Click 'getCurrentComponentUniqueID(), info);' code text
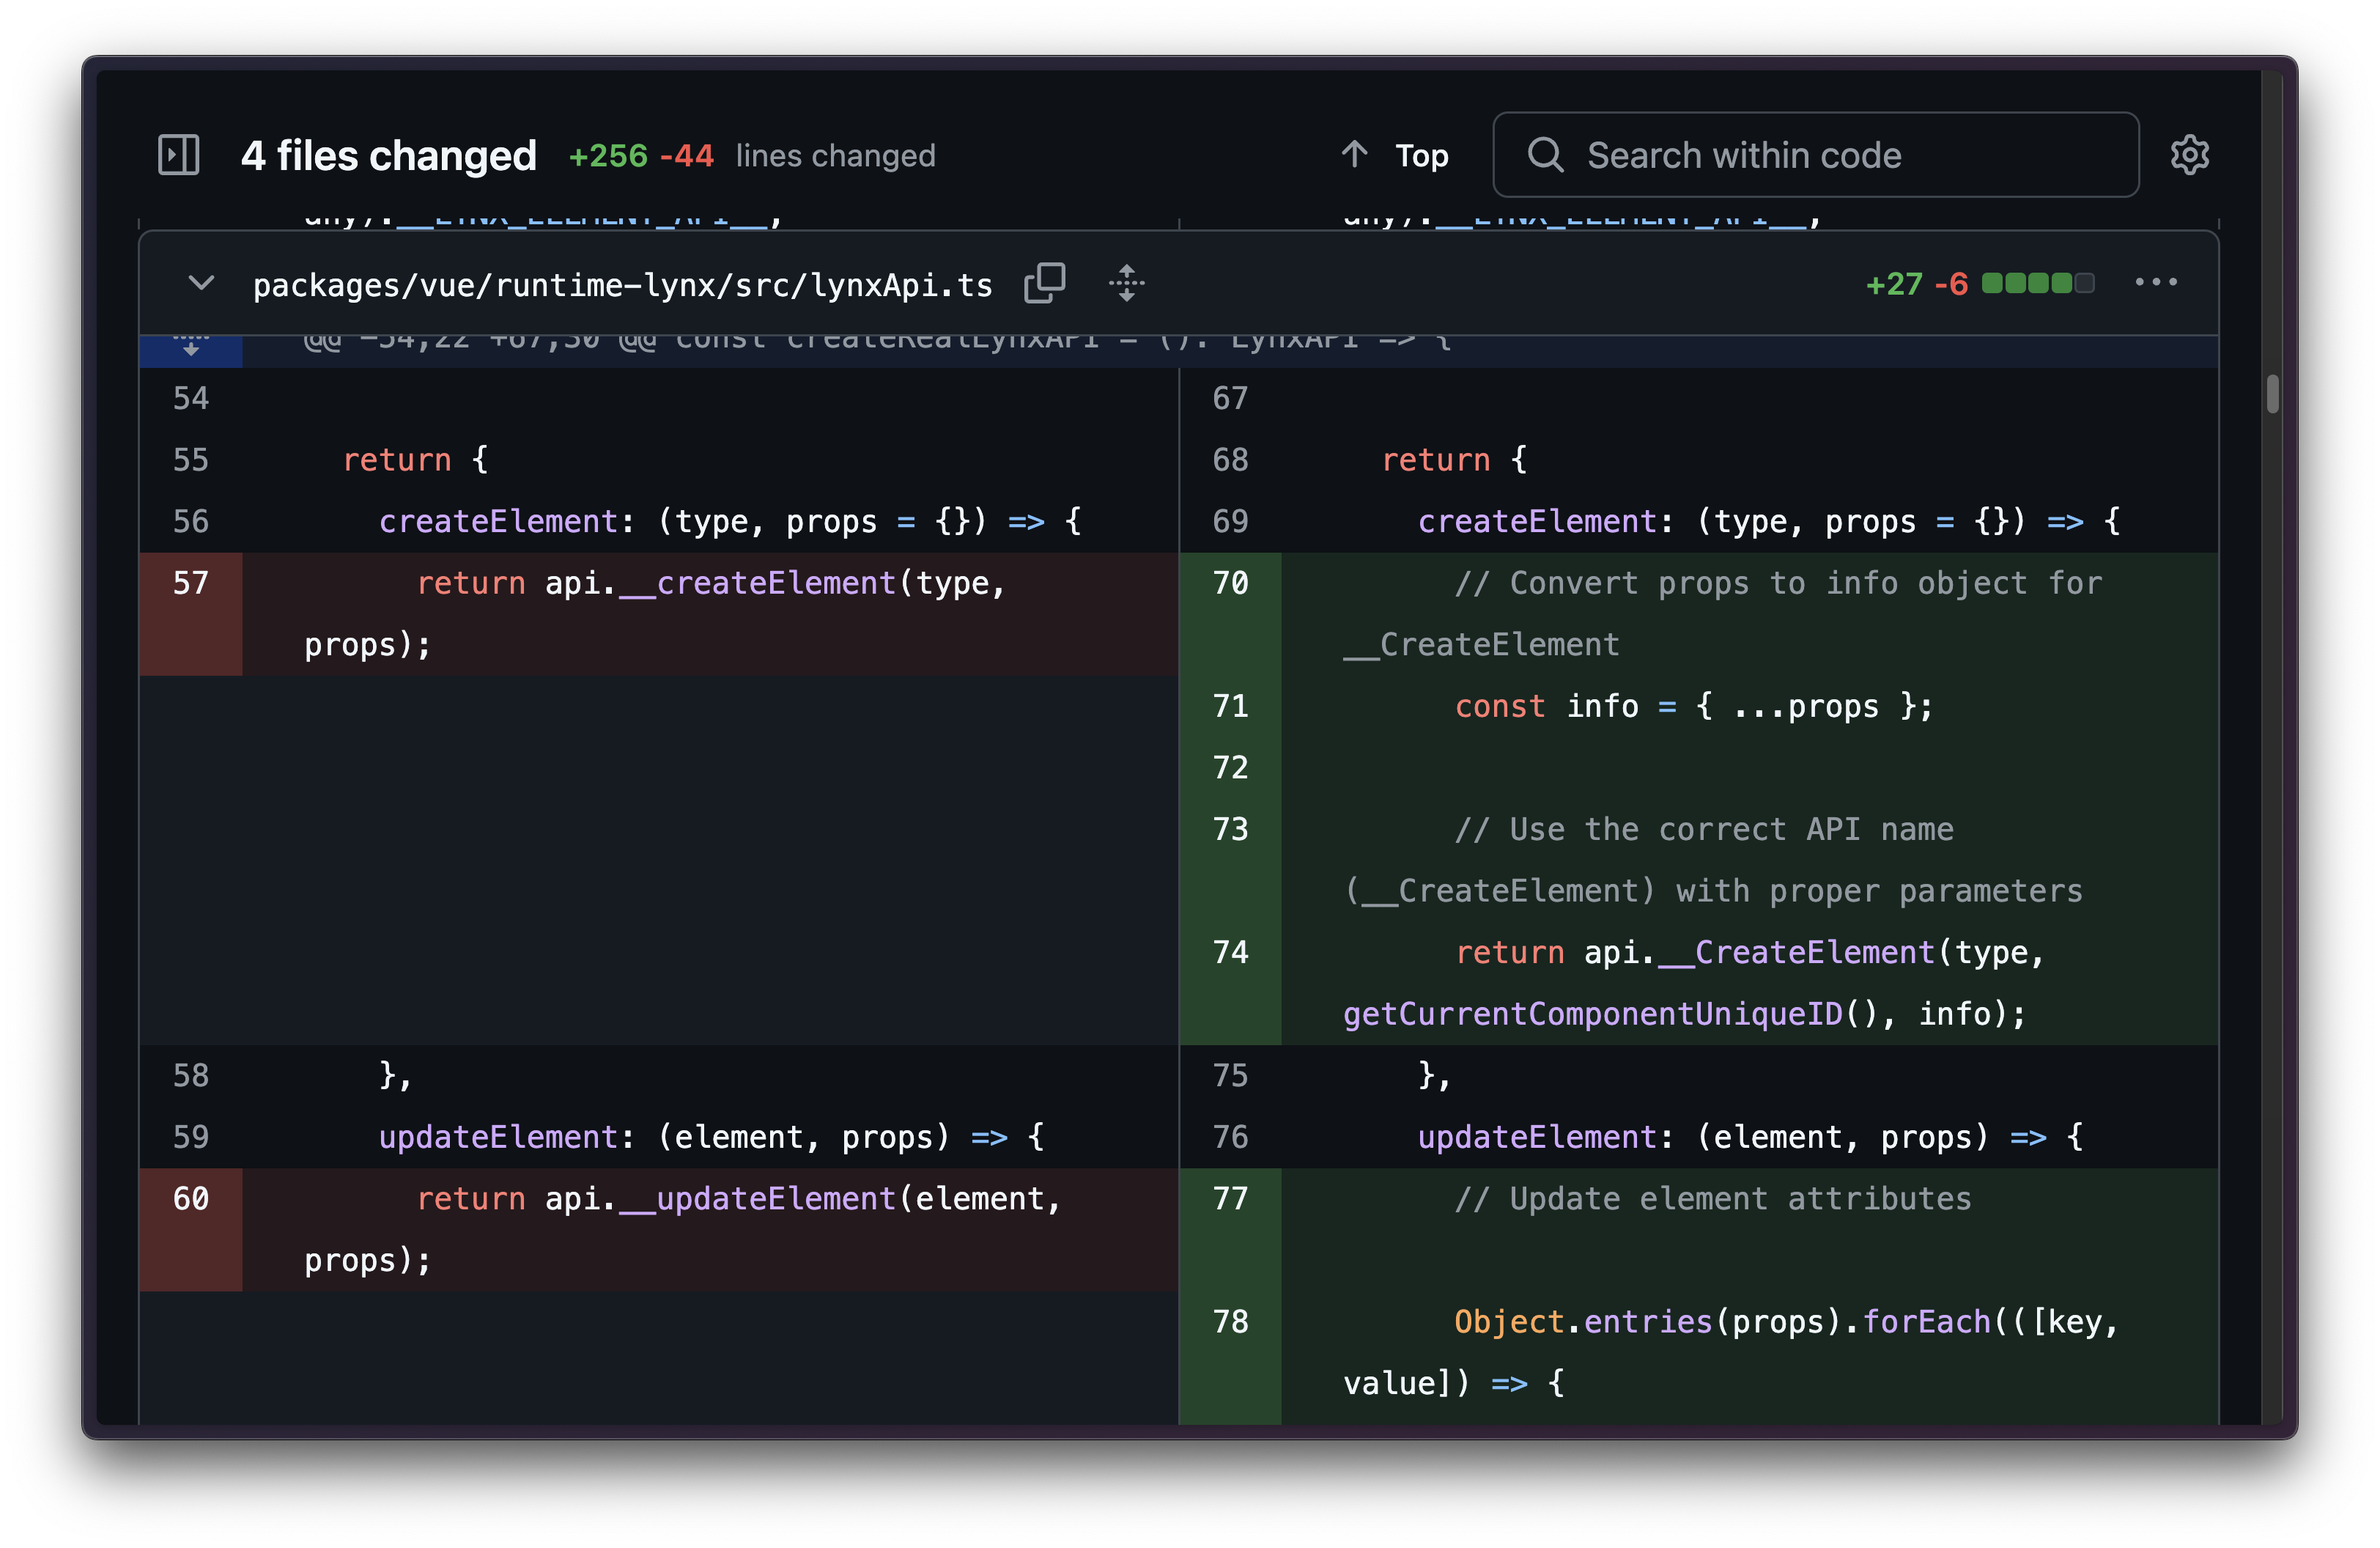Image resolution: width=2380 pixels, height=1548 pixels. pyautogui.click(x=1685, y=1014)
